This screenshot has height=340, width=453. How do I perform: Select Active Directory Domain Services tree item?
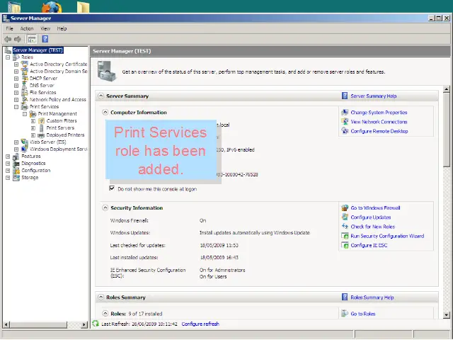[x=58, y=71]
